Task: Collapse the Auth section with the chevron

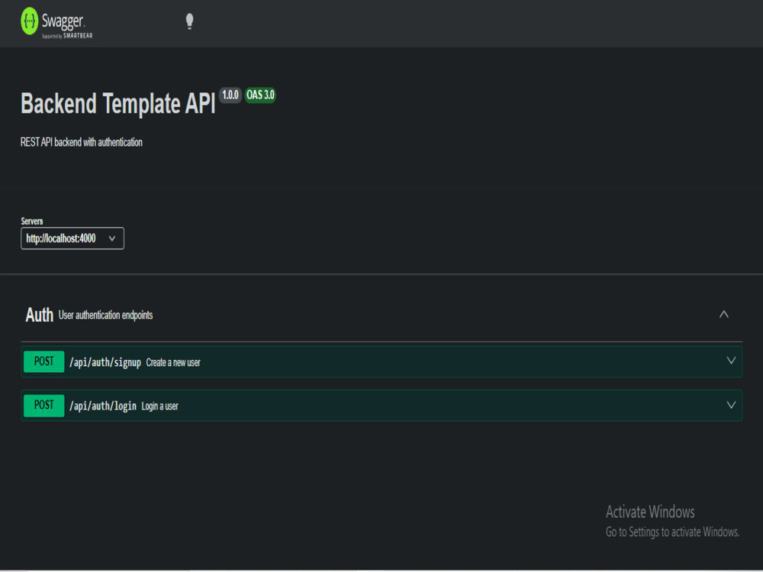Action: tap(724, 314)
